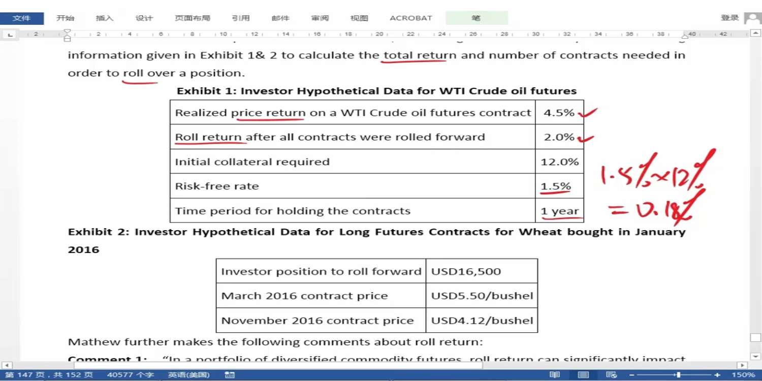Image resolution: width=762 pixels, height=381 pixels.
Task: Click the language indicator 英语(美国)
Action: click(188, 375)
